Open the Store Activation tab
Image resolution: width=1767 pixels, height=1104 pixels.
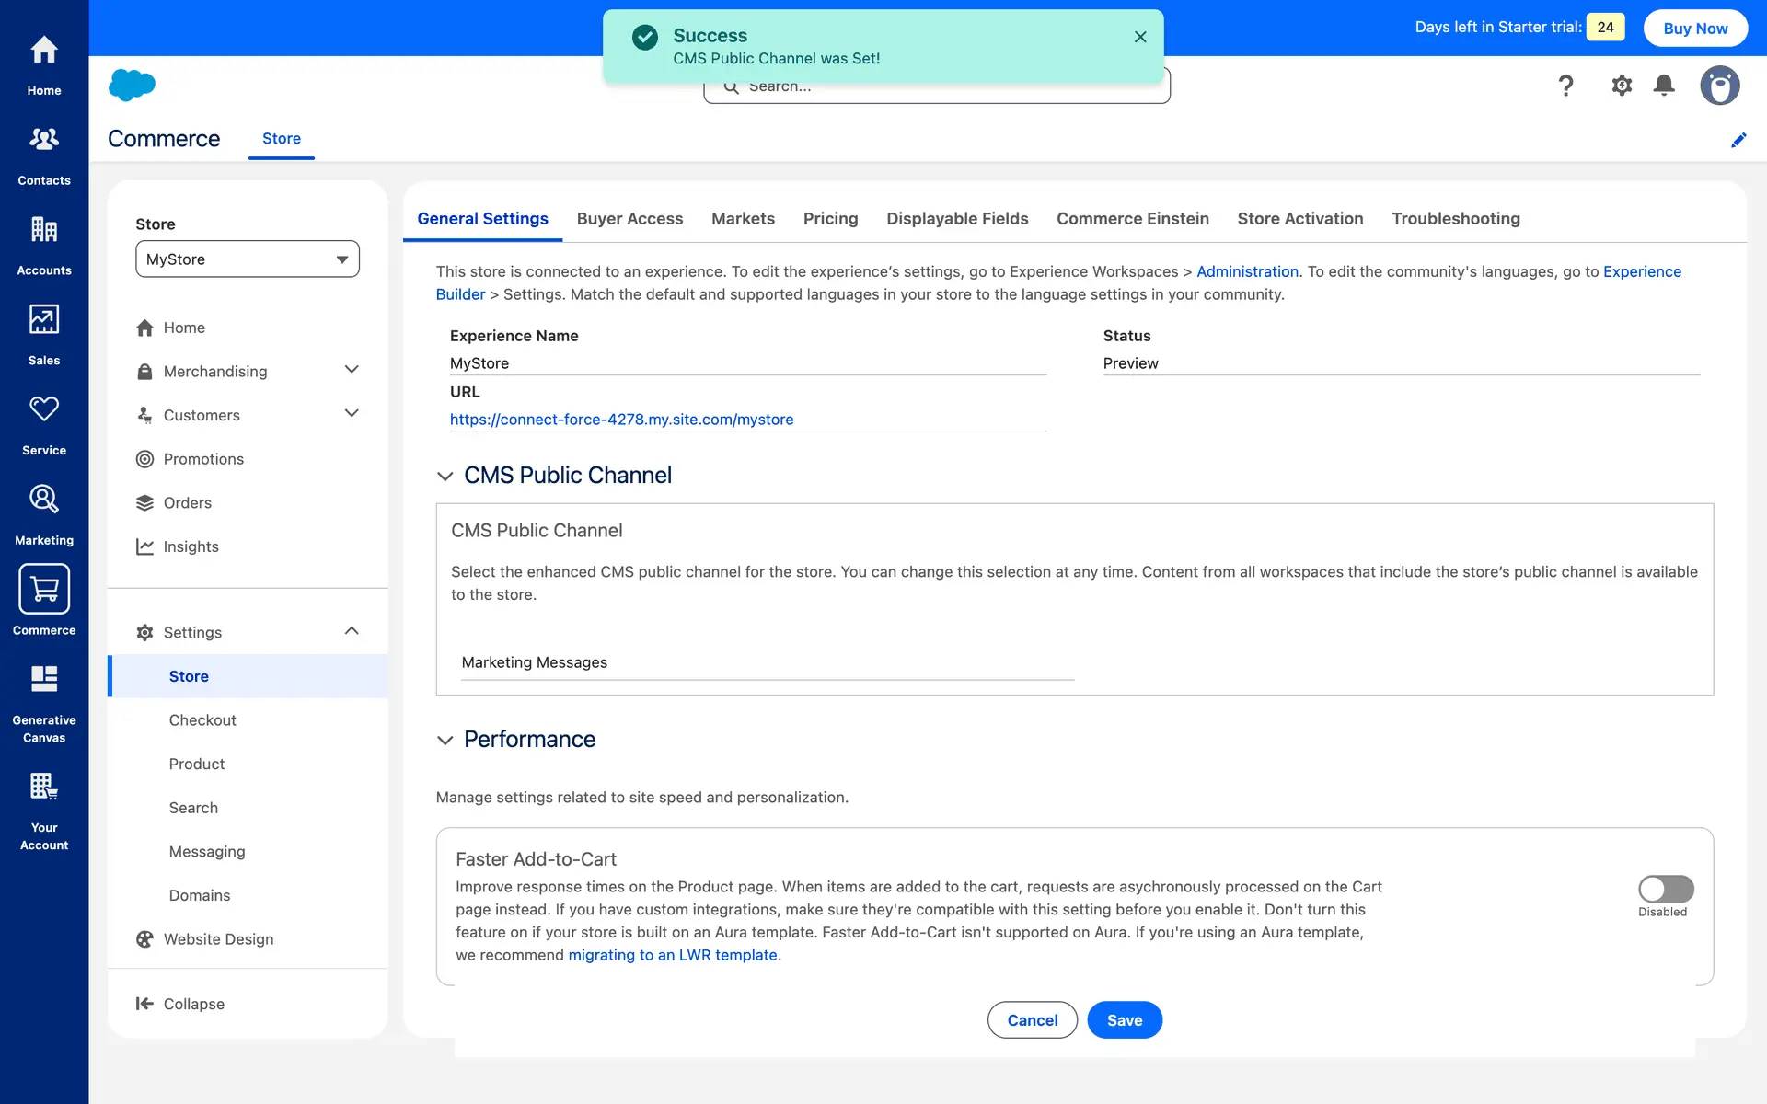1299,219
